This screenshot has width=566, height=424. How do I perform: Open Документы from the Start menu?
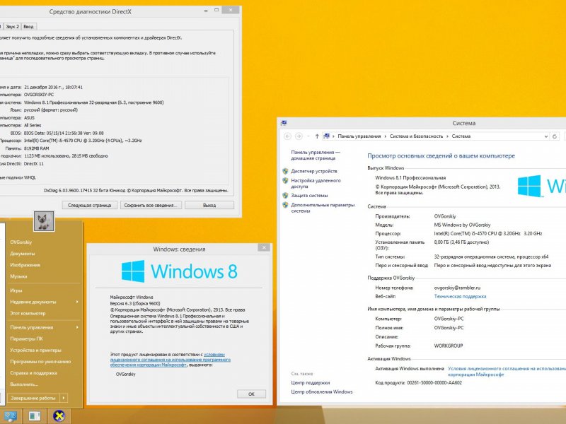[x=23, y=254]
